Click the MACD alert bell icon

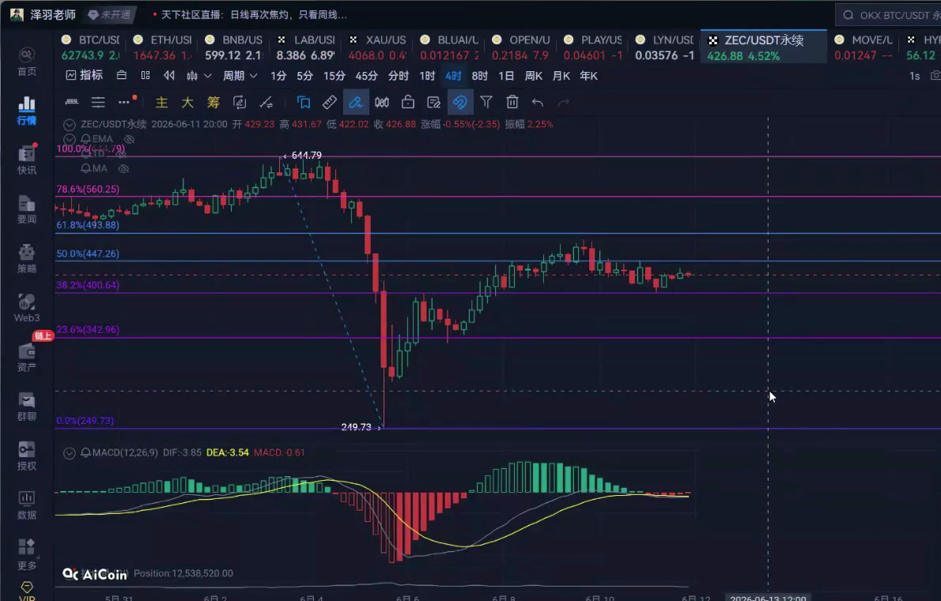click(86, 452)
